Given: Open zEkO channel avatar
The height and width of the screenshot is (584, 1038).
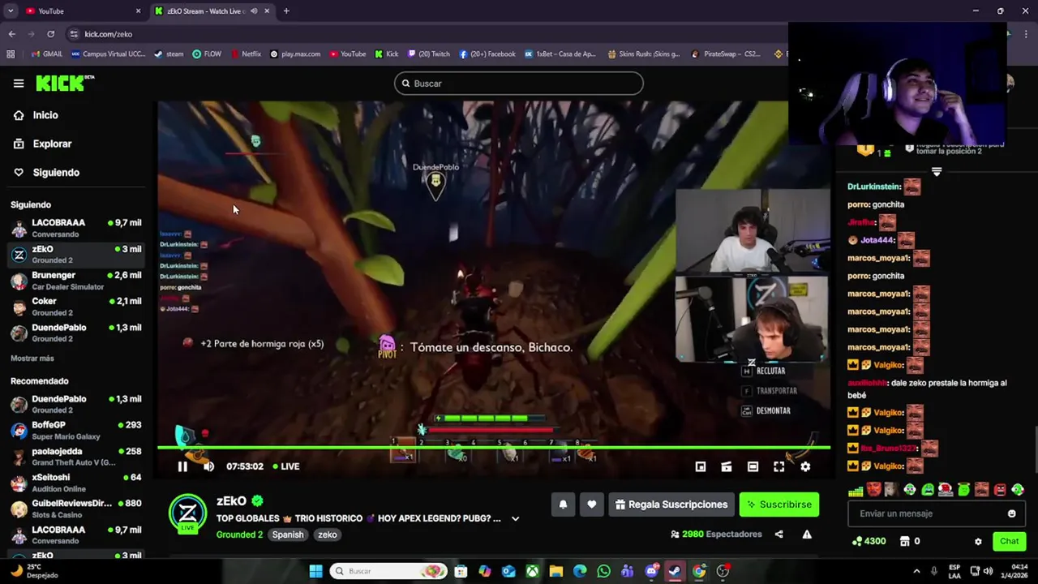Looking at the screenshot, I should (x=187, y=513).
